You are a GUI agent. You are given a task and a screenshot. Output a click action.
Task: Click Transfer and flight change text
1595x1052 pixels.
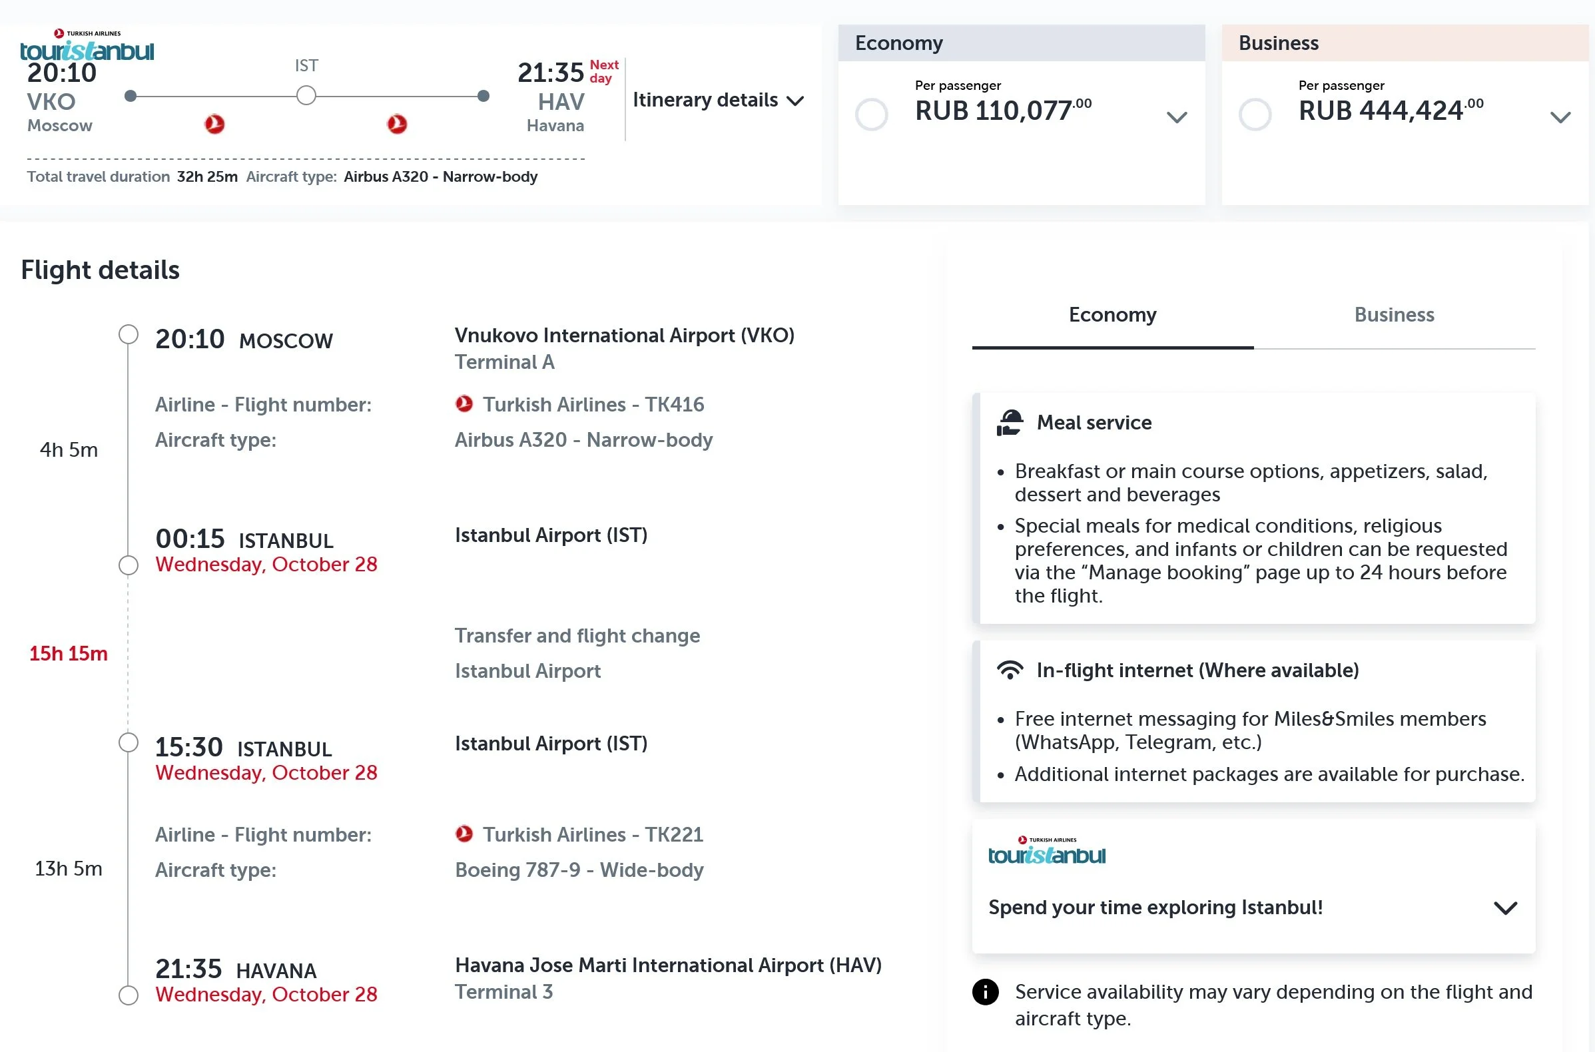577,635
